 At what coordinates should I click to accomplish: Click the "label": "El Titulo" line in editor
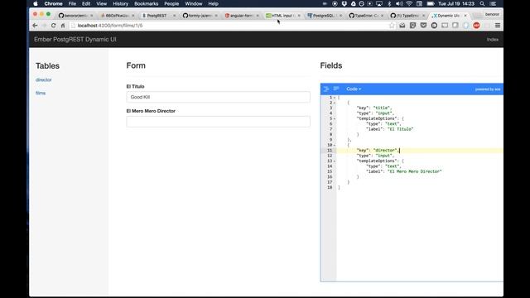point(390,129)
